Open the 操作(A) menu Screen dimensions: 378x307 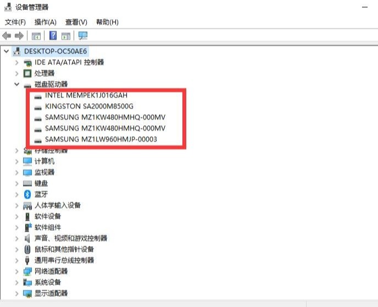[x=45, y=22]
